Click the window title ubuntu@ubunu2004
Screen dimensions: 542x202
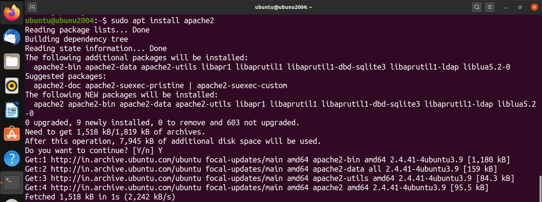283,7
